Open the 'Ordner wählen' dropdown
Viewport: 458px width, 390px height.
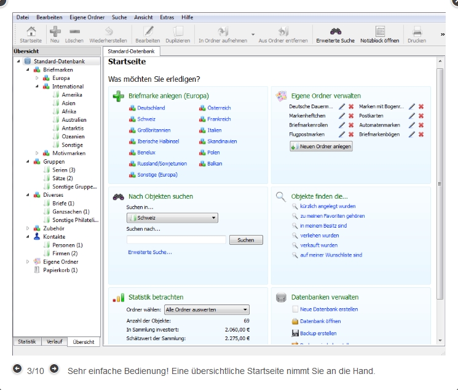[x=207, y=310]
